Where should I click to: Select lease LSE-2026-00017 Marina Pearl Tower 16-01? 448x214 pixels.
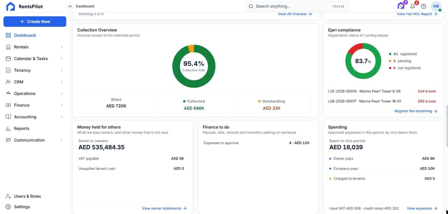click(382, 101)
